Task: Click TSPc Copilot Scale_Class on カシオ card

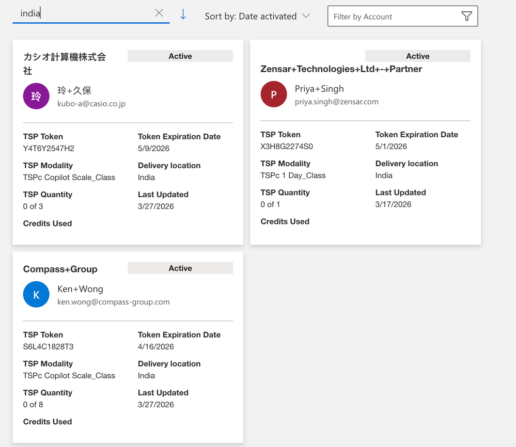Action: [69, 177]
